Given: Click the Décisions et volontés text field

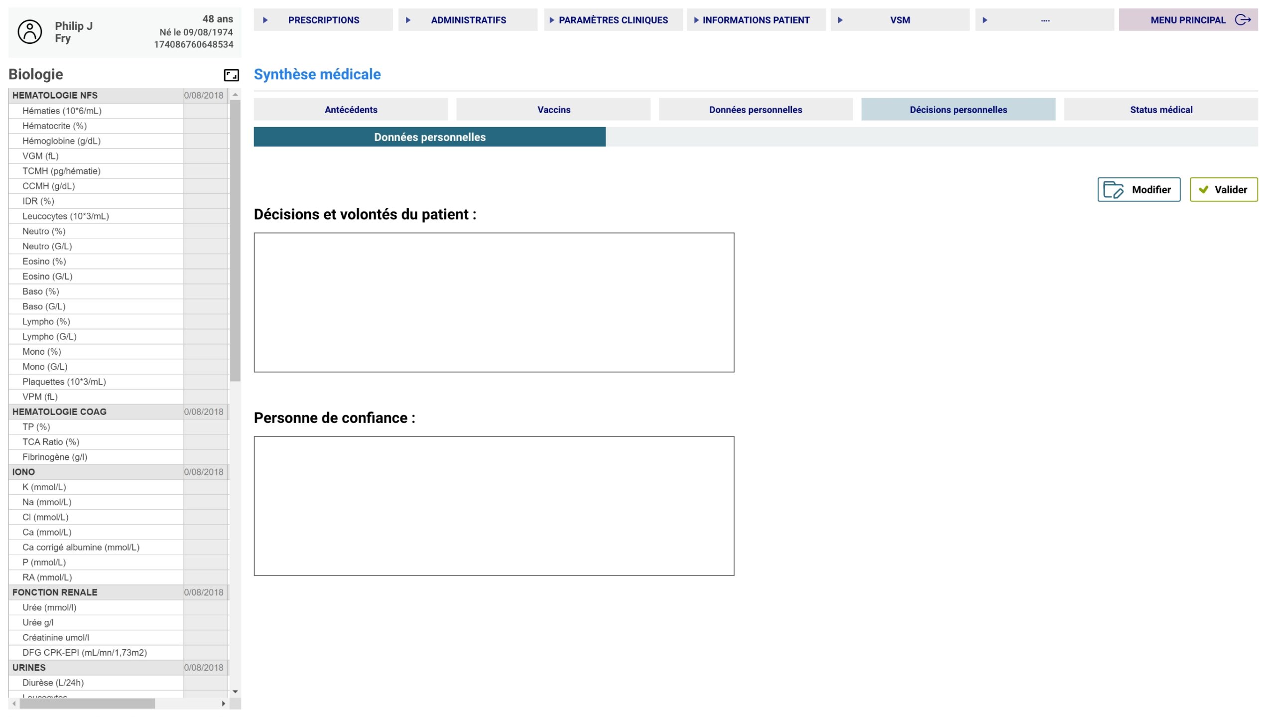Looking at the screenshot, I should [x=494, y=302].
